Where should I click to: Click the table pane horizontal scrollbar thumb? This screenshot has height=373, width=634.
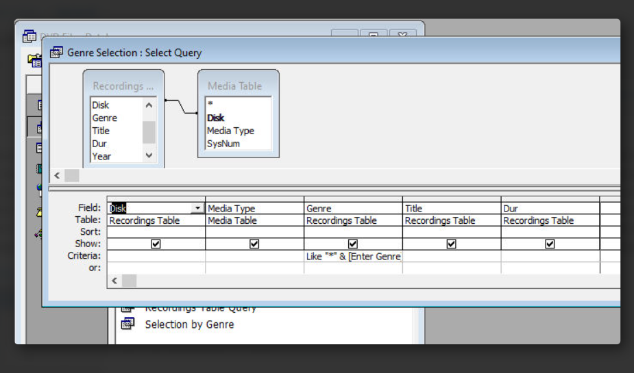[x=72, y=176]
